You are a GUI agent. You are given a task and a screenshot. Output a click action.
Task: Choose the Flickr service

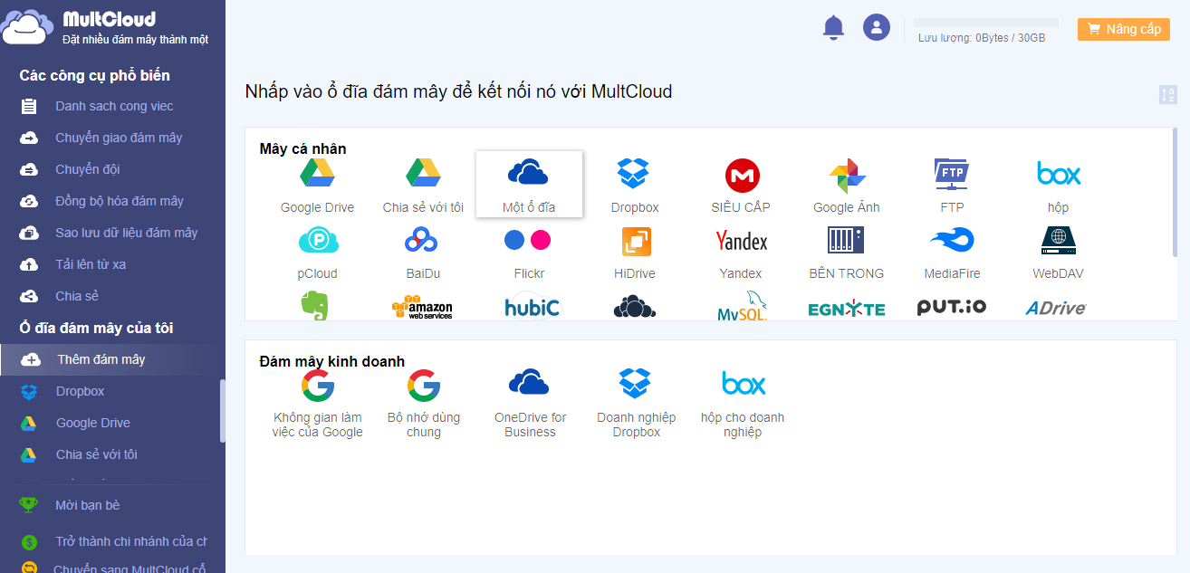click(x=529, y=253)
